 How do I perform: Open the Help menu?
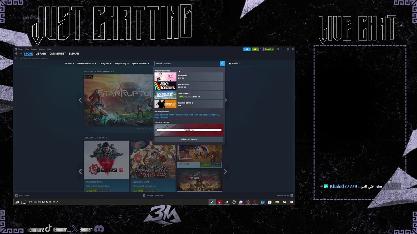point(49,49)
